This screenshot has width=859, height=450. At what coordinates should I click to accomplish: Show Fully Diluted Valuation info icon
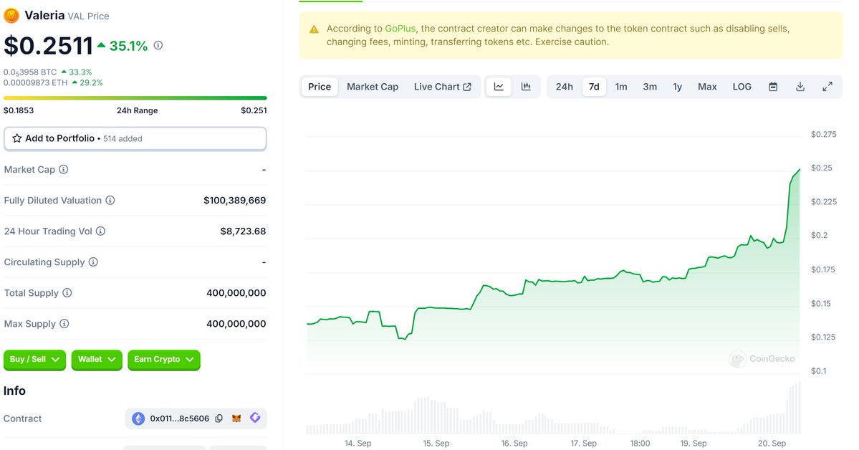tap(110, 200)
